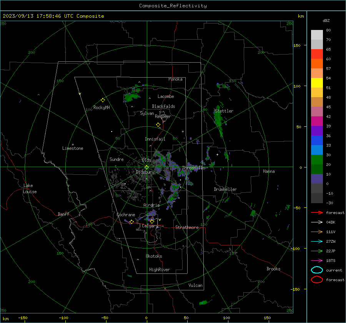This screenshot has height=323, width=346.
Task: Click the Drumheller label
Action: 225,189
